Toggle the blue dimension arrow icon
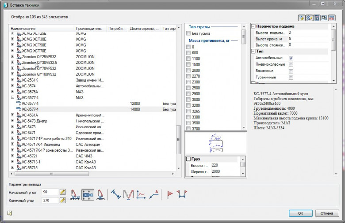This screenshot has width=345, height=223. click(x=116, y=194)
